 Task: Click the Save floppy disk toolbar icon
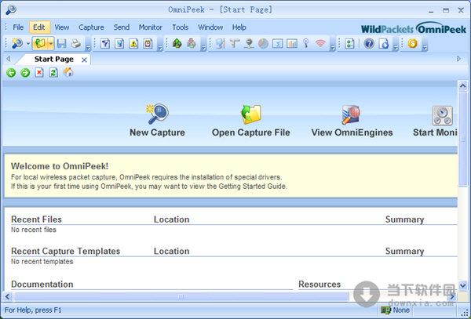[61, 44]
